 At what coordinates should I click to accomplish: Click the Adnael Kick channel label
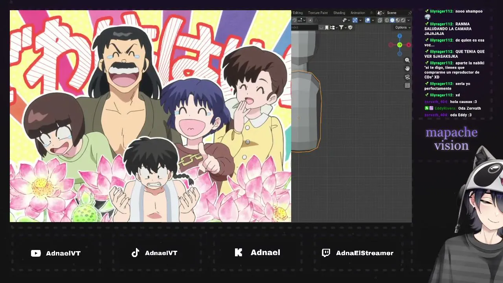265,253
